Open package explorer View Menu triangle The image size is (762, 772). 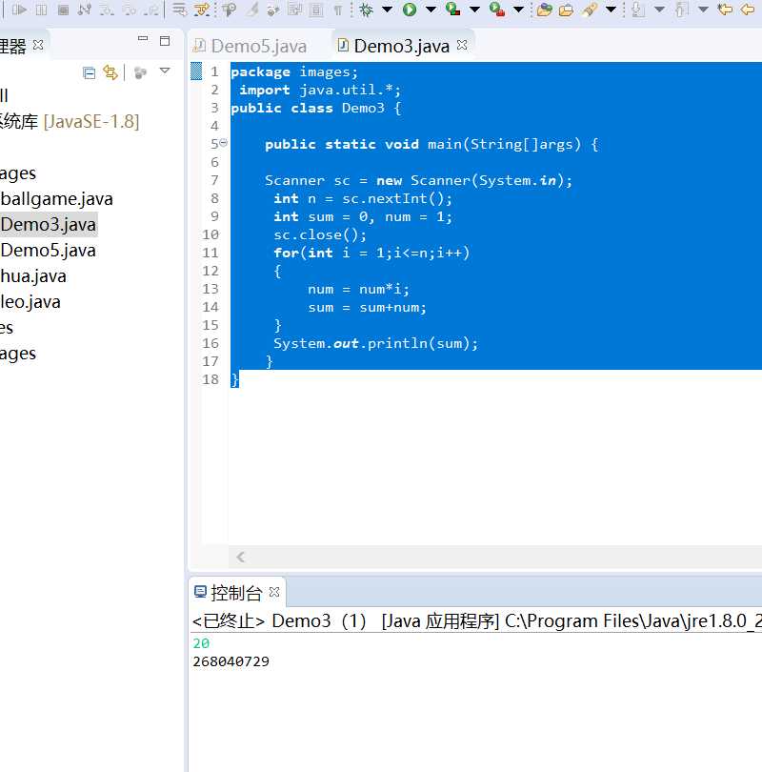coord(165,71)
